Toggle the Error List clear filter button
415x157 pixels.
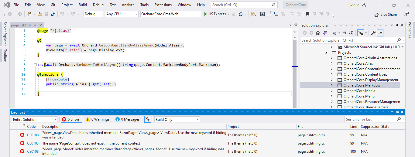click(x=147, y=119)
